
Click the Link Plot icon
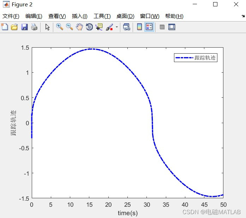[x=127, y=27]
